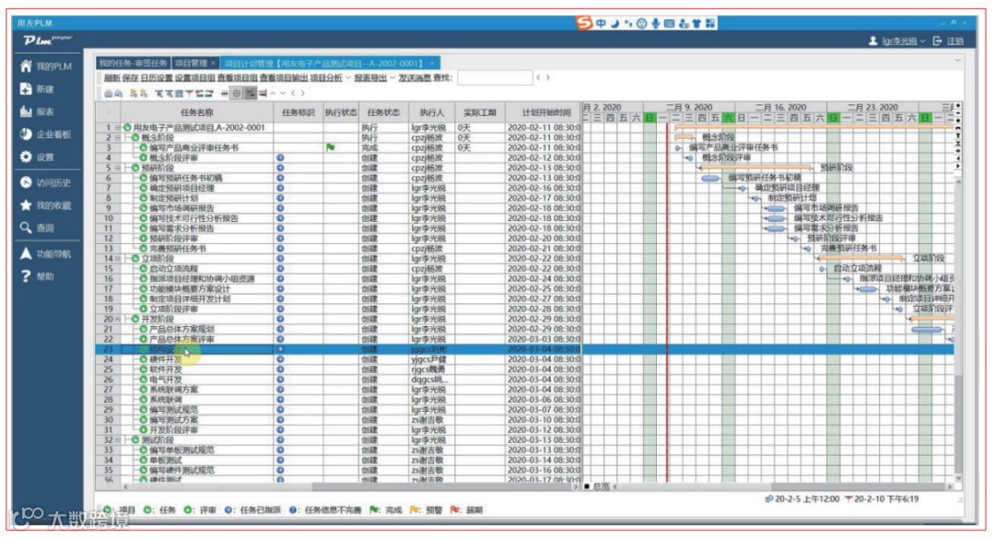Click the Gantt chart vertical scrollbar

pos(958,330)
